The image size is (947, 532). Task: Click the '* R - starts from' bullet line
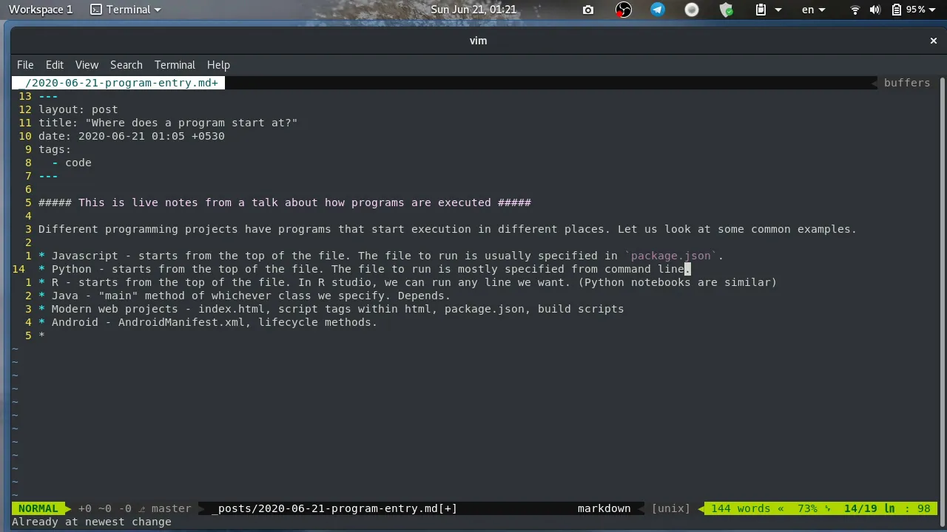click(408, 282)
